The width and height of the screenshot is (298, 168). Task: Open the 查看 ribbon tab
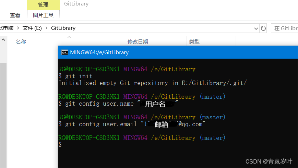click(15, 15)
